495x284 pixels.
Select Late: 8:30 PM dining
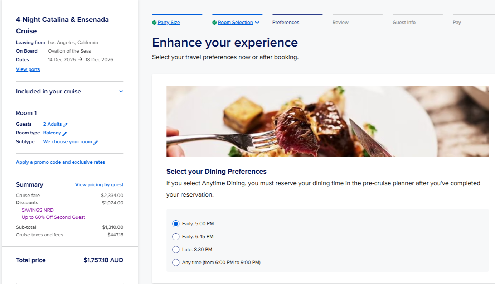click(176, 250)
